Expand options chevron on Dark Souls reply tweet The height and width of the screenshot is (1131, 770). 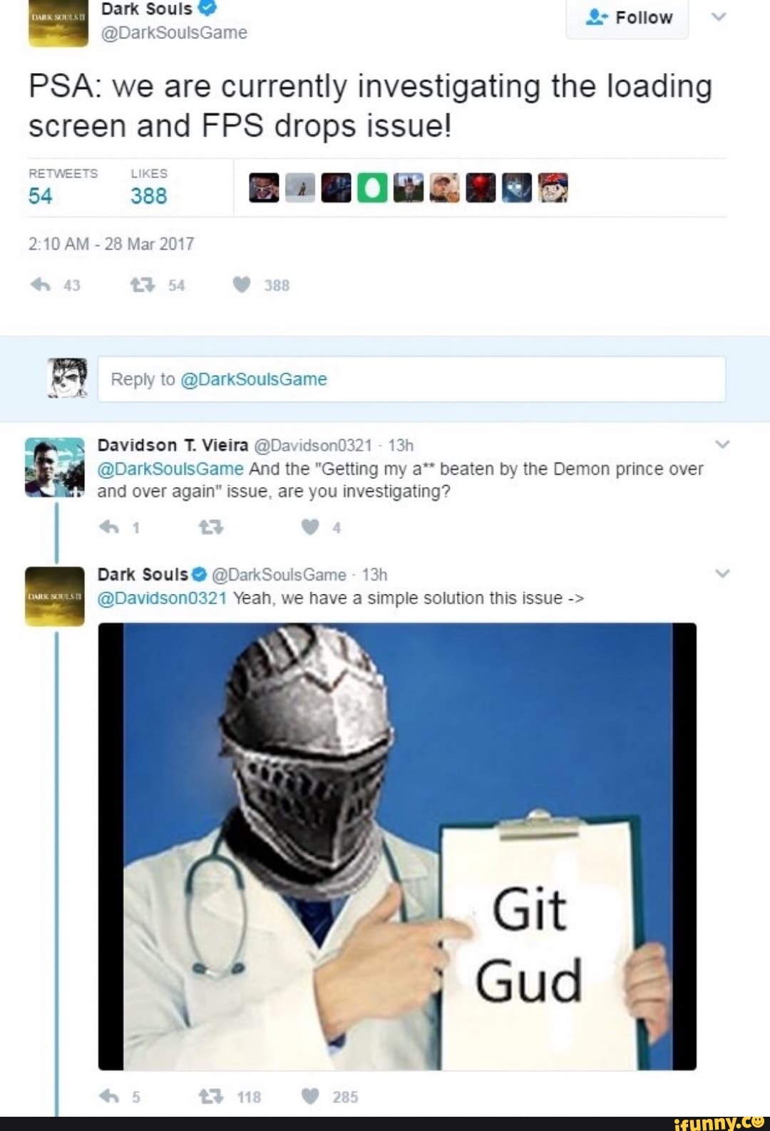tap(722, 573)
